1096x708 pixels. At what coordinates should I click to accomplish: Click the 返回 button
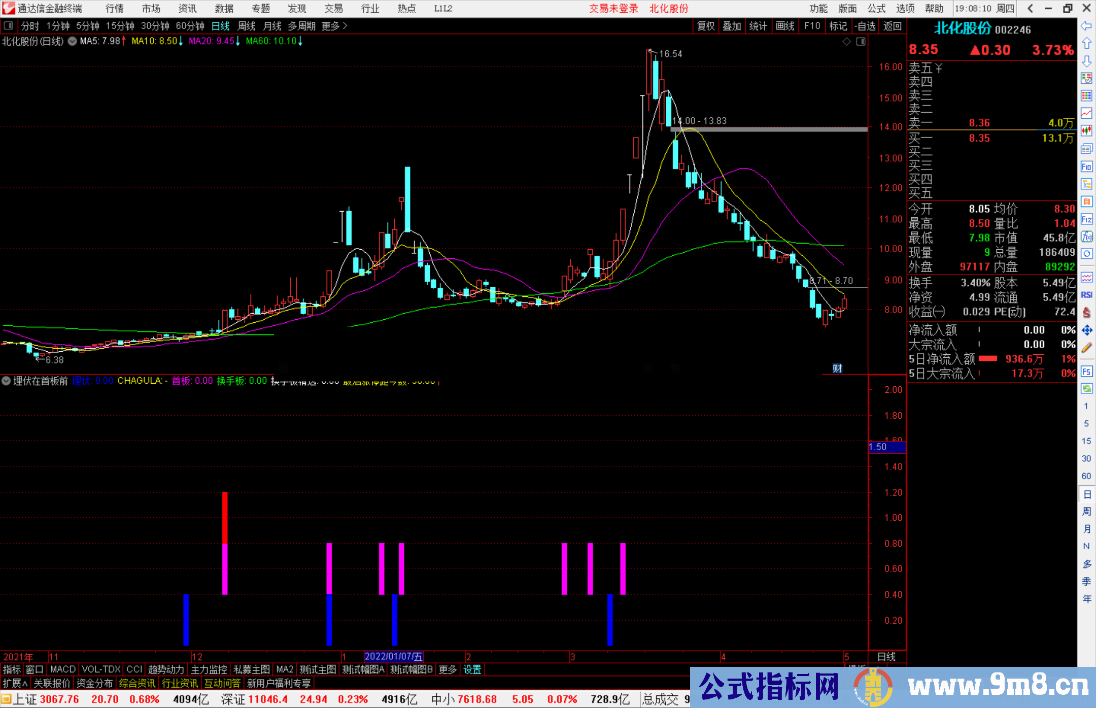pos(893,26)
